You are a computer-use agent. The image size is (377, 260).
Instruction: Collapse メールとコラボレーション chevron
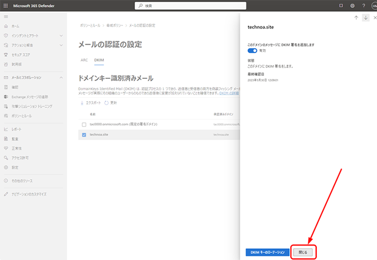pos(61,77)
